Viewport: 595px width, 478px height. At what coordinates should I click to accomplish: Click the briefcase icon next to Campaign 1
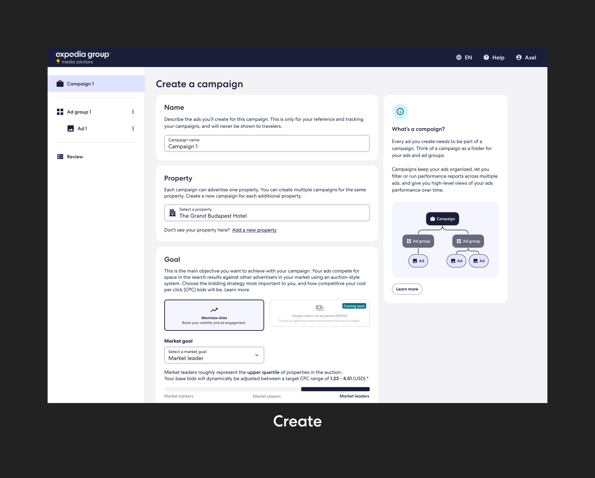(60, 83)
